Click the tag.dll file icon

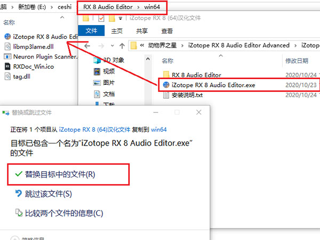[7, 76]
